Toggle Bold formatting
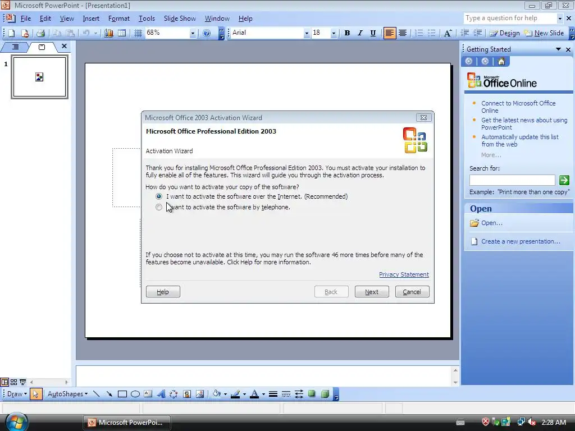 point(347,33)
